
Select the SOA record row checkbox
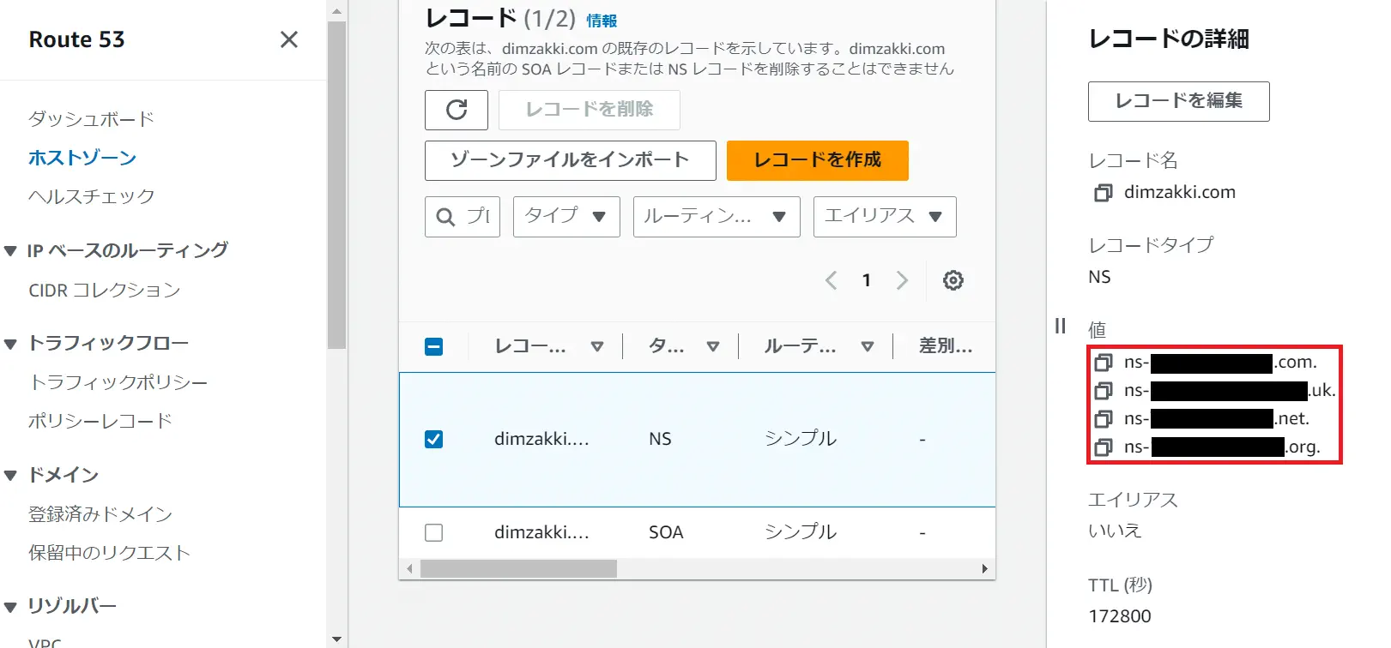[434, 532]
